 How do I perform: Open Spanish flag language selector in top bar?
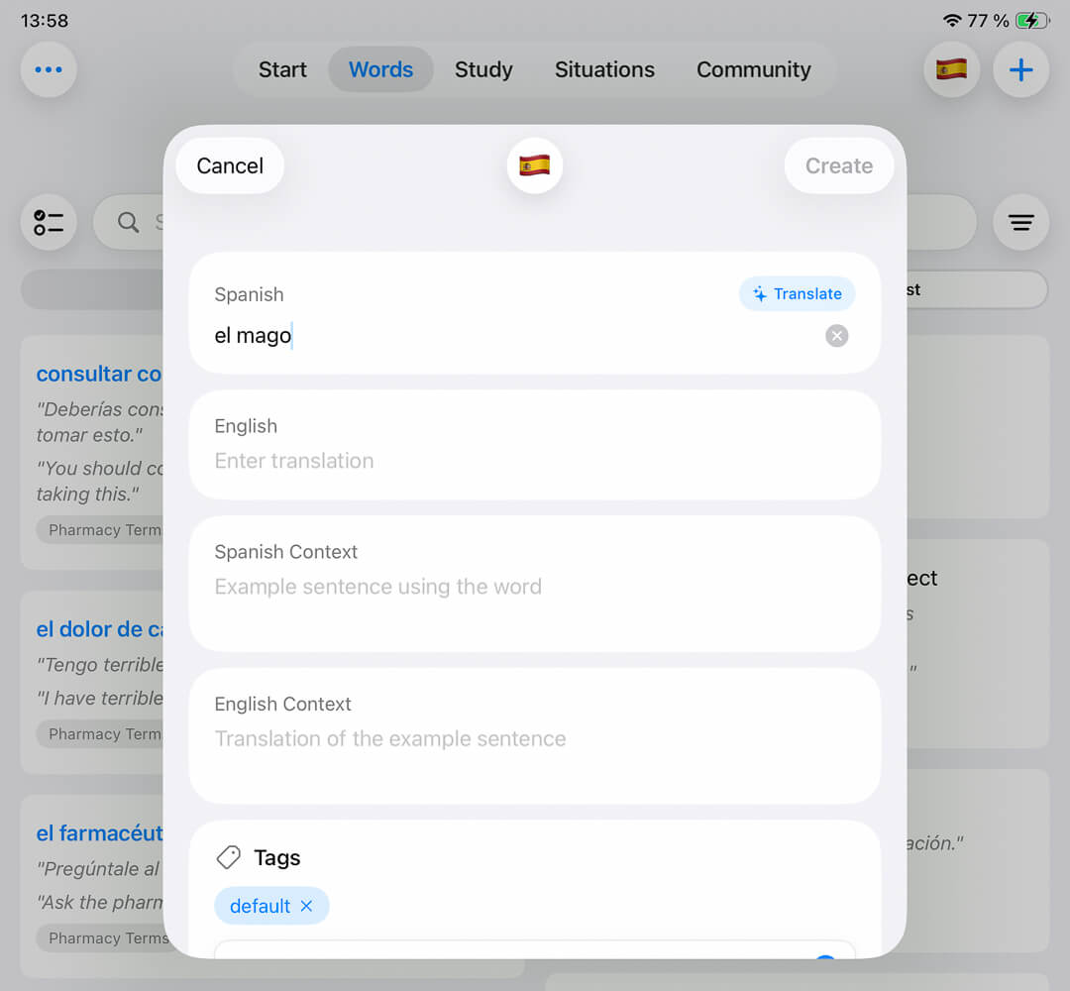coord(951,69)
